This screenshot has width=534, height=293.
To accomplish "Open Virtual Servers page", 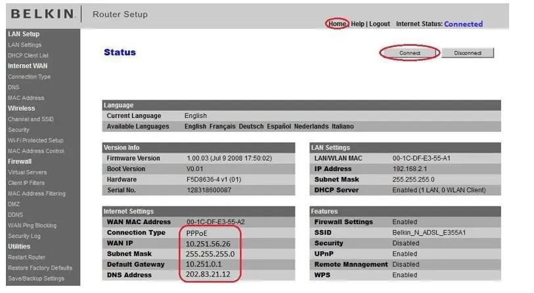I will click(x=27, y=172).
